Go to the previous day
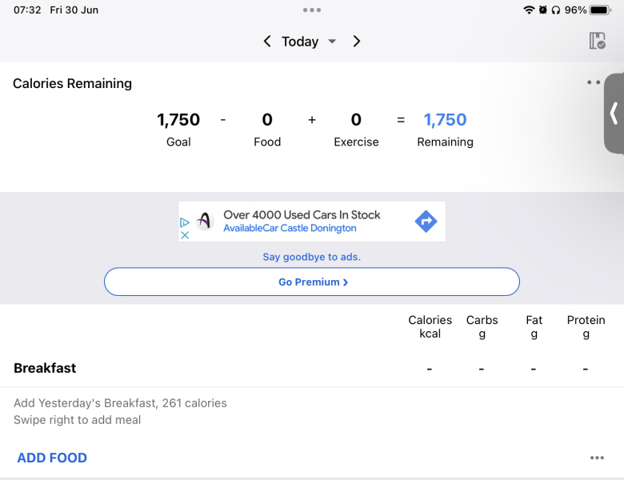 267,42
